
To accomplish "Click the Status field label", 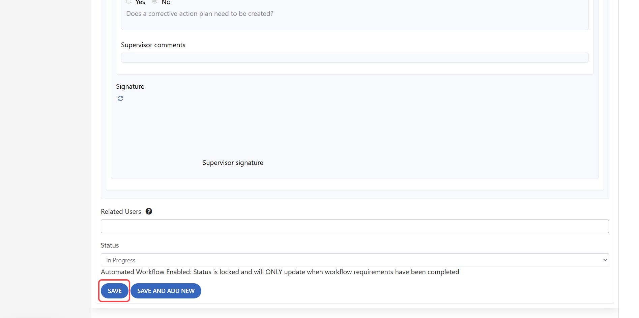I will 110,245.
